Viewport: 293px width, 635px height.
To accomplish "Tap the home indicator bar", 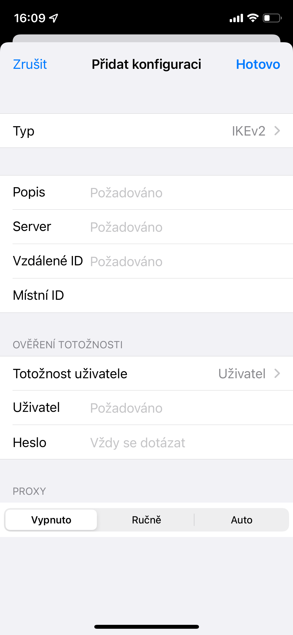I will click(146, 627).
